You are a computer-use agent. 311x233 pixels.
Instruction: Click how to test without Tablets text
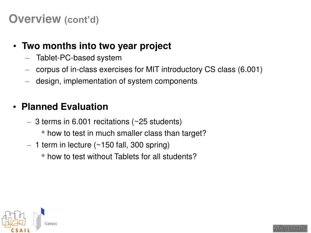point(122,156)
